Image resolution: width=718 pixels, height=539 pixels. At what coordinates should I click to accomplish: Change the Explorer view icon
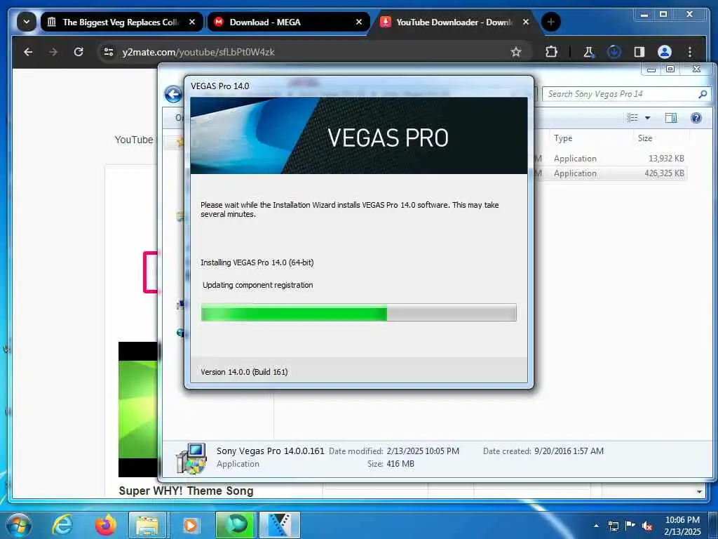632,118
